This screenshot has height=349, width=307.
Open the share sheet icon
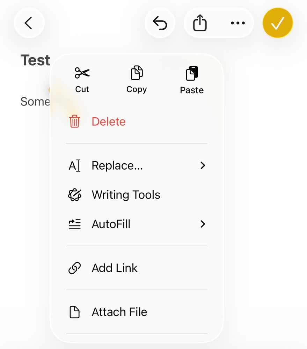coord(200,23)
